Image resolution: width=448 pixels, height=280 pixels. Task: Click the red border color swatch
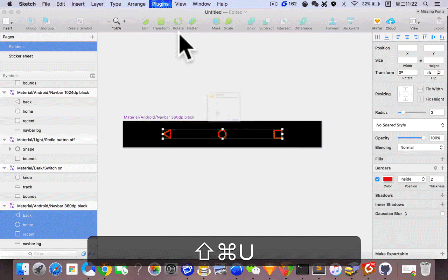(x=388, y=179)
